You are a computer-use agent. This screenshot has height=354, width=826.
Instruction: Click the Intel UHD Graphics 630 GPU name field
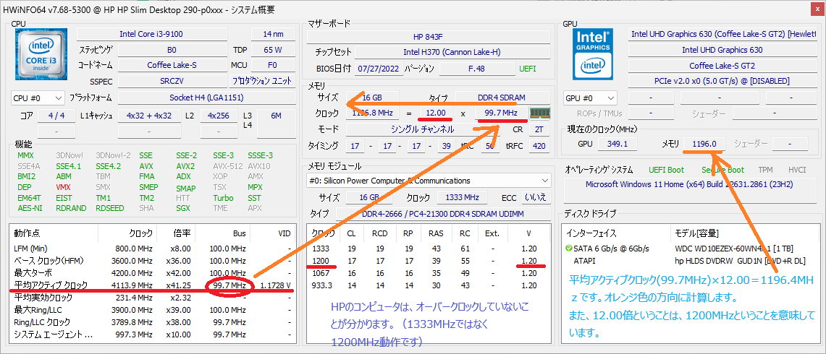[722, 50]
